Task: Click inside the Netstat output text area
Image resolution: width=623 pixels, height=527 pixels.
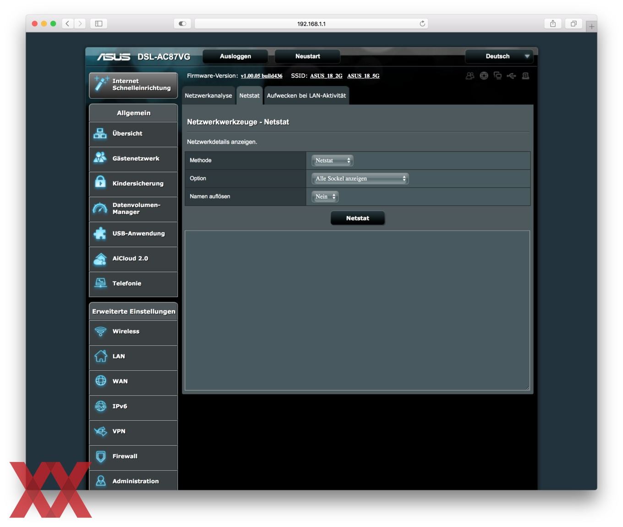Action: 357,311
